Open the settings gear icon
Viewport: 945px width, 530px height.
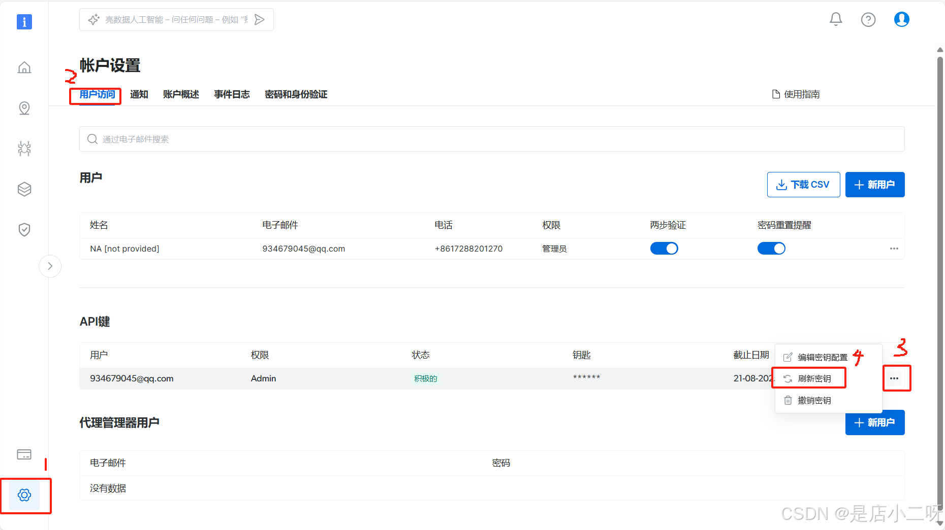[24, 496]
